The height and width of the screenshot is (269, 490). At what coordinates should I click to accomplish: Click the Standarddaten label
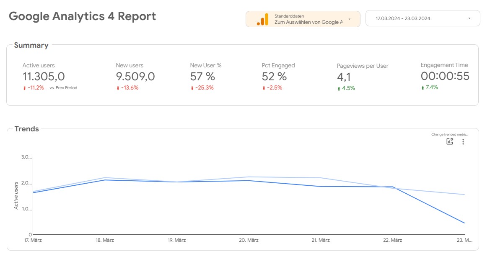point(289,16)
